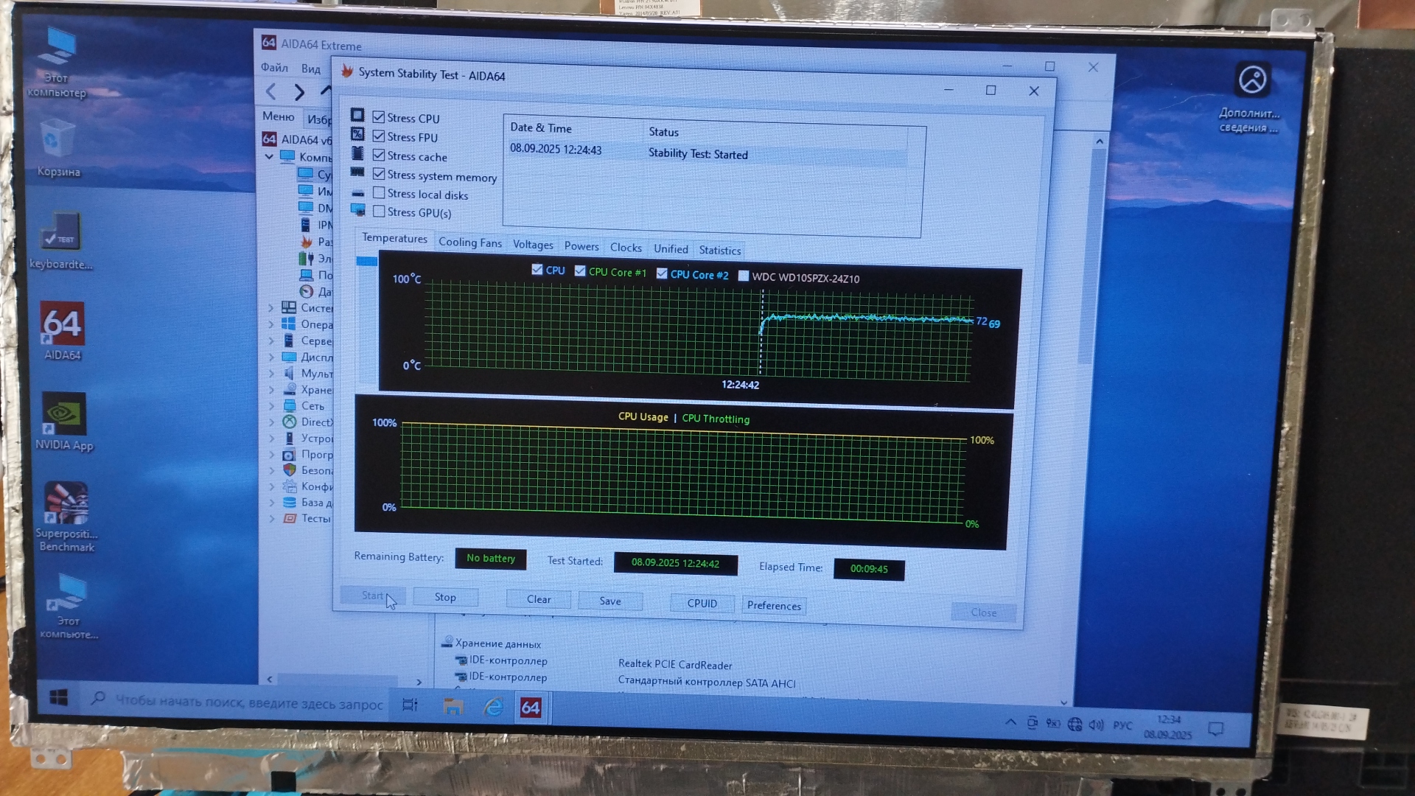Expand the Сеть tree node
The width and height of the screenshot is (1415, 796).
click(x=271, y=406)
